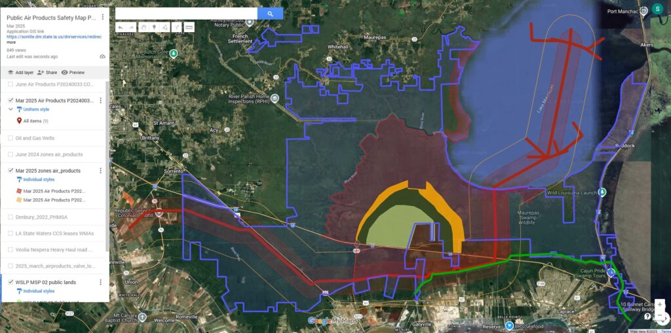This screenshot has width=671, height=333.
Task: Choose the Draw a line tool
Action: 164,27
